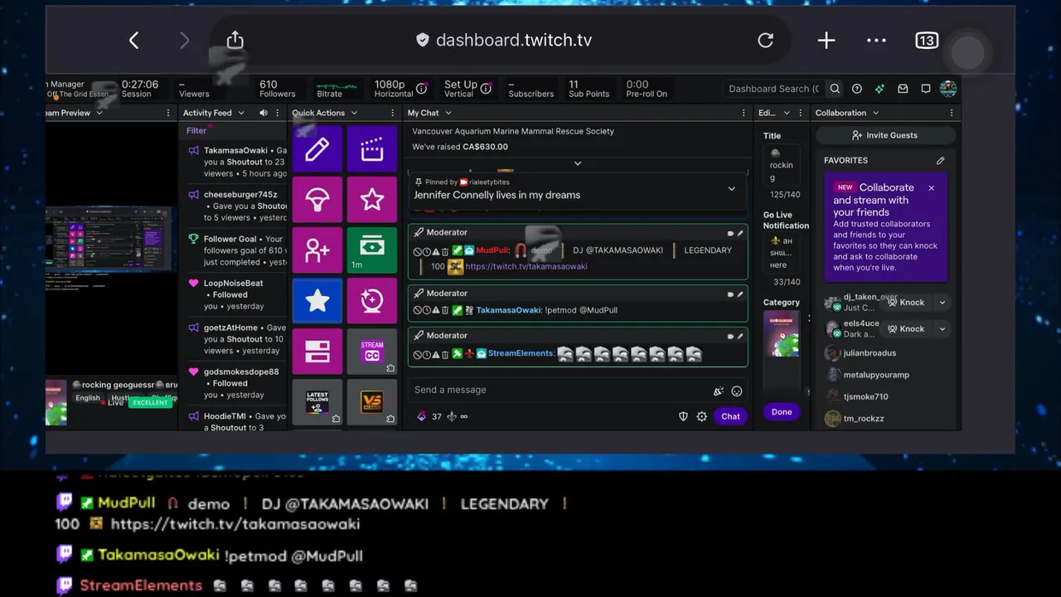Image resolution: width=1061 pixels, height=597 pixels.
Task: Click the purple Chat send button
Action: pyautogui.click(x=730, y=416)
